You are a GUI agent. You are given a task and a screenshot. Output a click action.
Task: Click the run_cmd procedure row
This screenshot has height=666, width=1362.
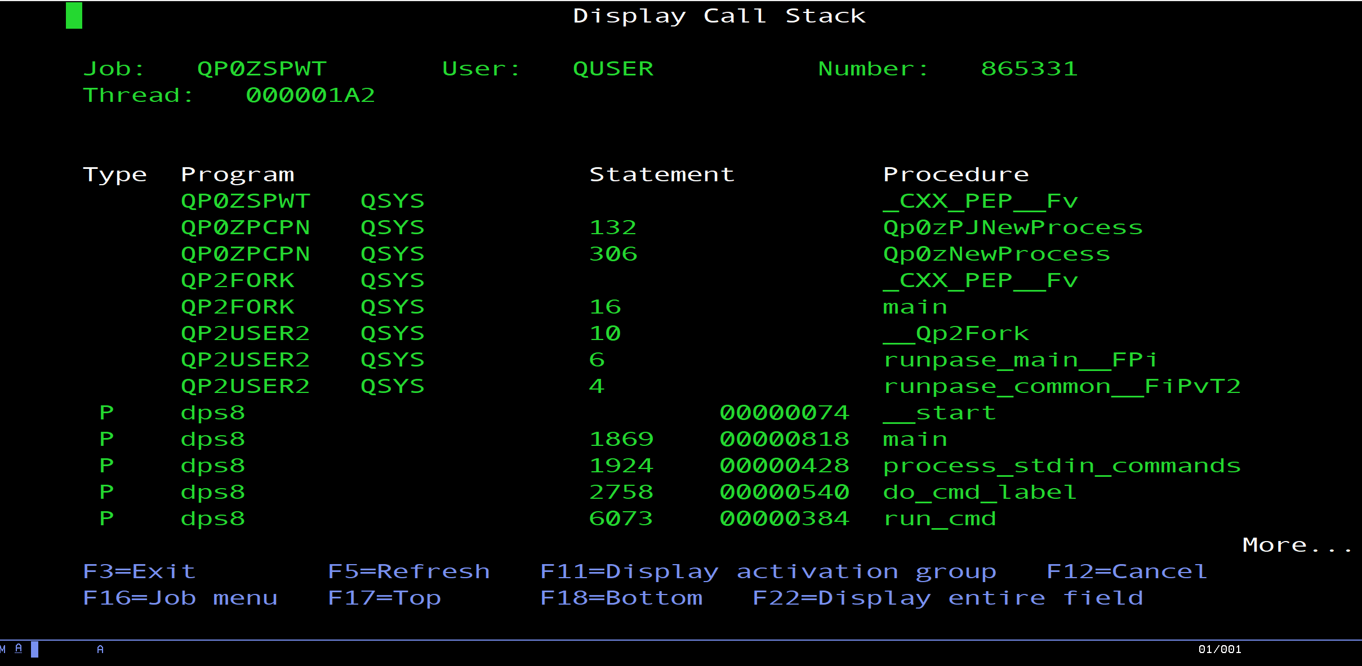940,519
